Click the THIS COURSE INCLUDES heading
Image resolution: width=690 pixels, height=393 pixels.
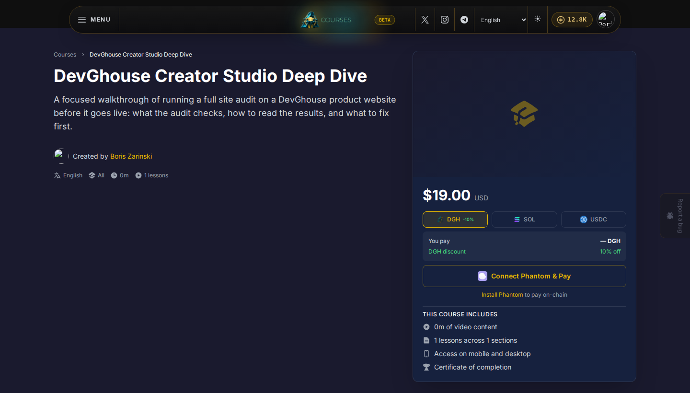(460, 314)
